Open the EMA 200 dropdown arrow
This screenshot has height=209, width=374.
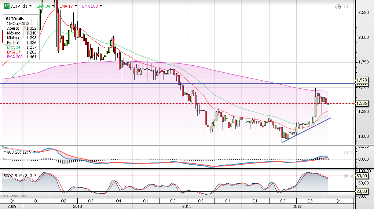click(101, 6)
